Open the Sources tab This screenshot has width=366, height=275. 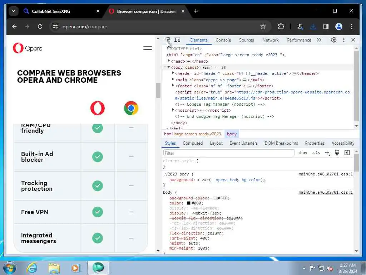(x=247, y=40)
